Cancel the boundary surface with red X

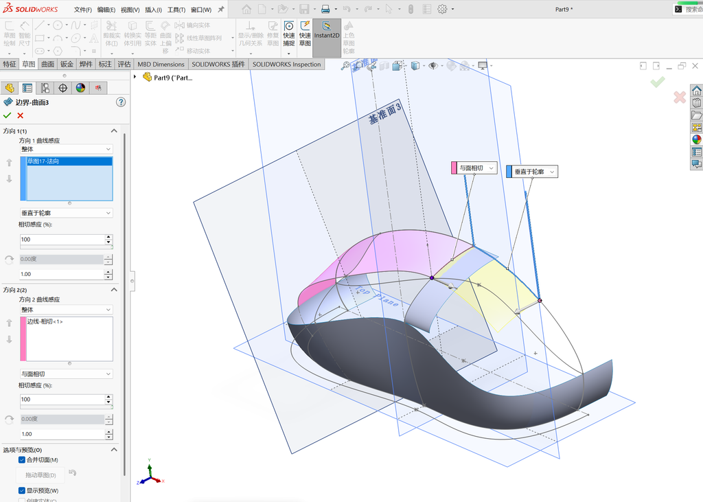point(20,116)
